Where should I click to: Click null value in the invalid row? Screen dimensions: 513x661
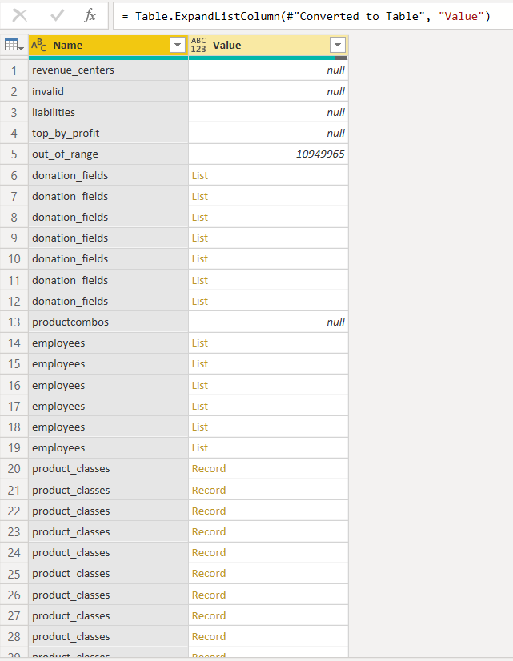(x=335, y=91)
